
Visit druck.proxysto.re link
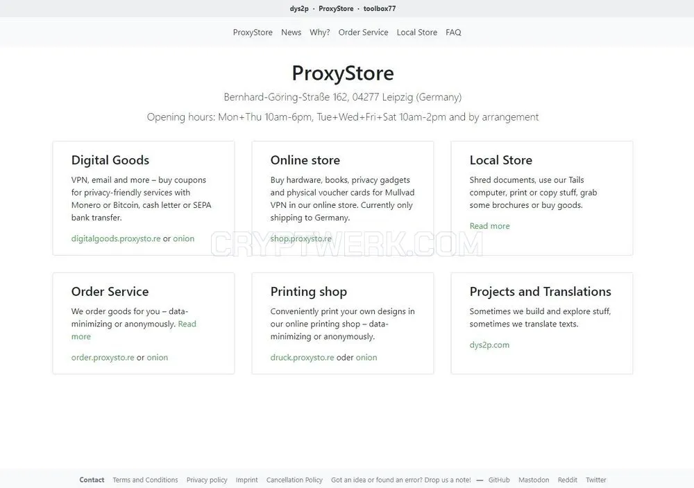pos(303,358)
